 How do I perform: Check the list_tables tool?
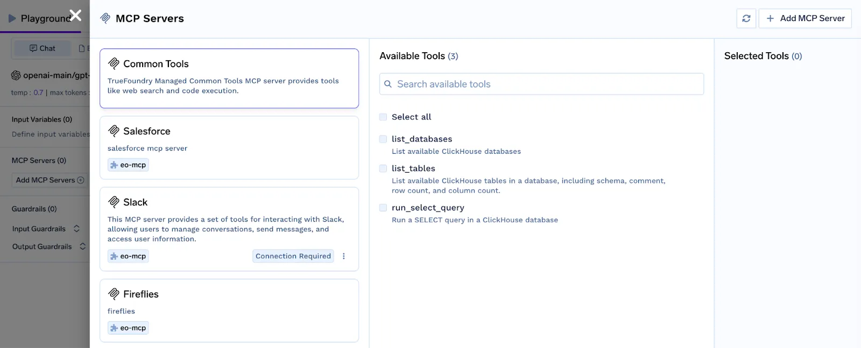[383, 168]
